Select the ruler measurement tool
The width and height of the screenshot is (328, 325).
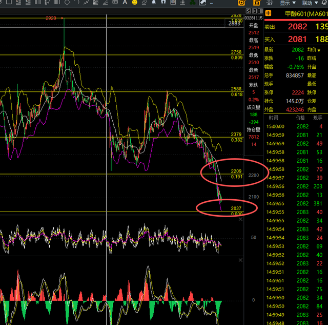tap(115, 2)
